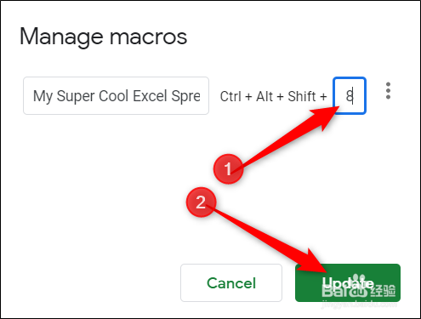
Task: Dismiss the dialog using Cancel
Action: [231, 282]
